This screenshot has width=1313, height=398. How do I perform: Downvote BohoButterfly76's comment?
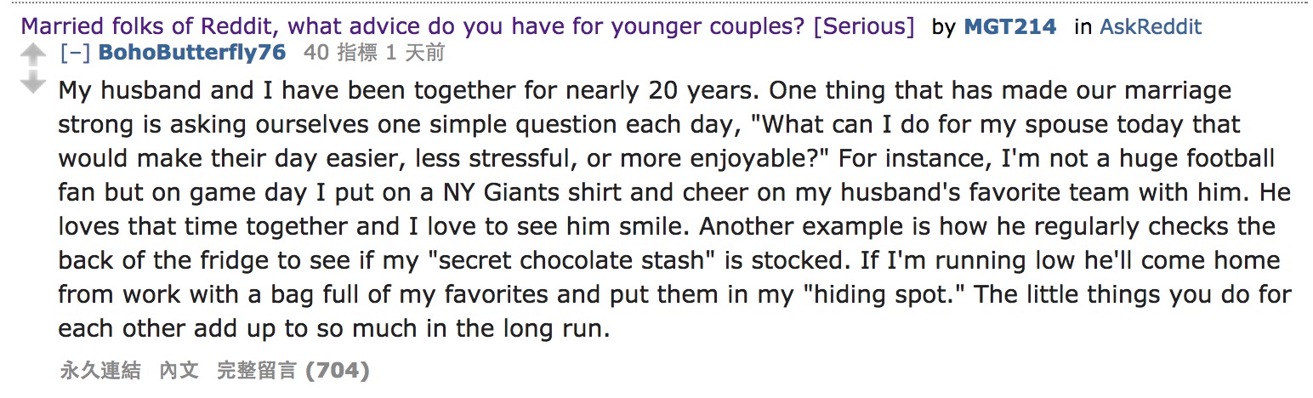click(x=32, y=82)
